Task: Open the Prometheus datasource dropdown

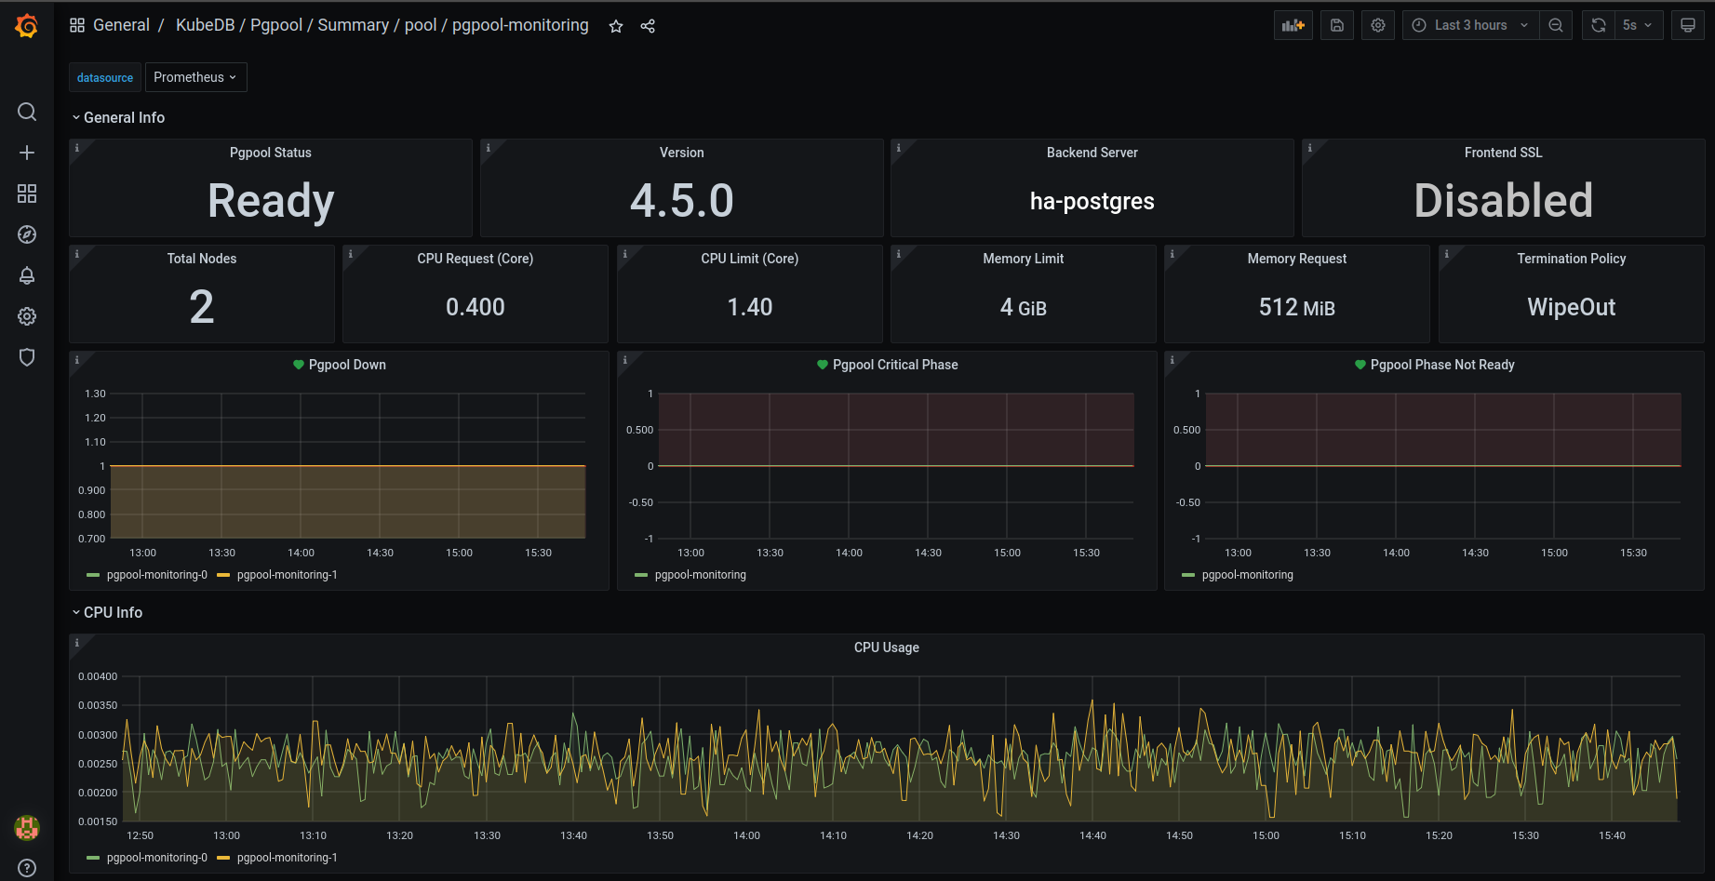Action: pyautogui.click(x=195, y=77)
